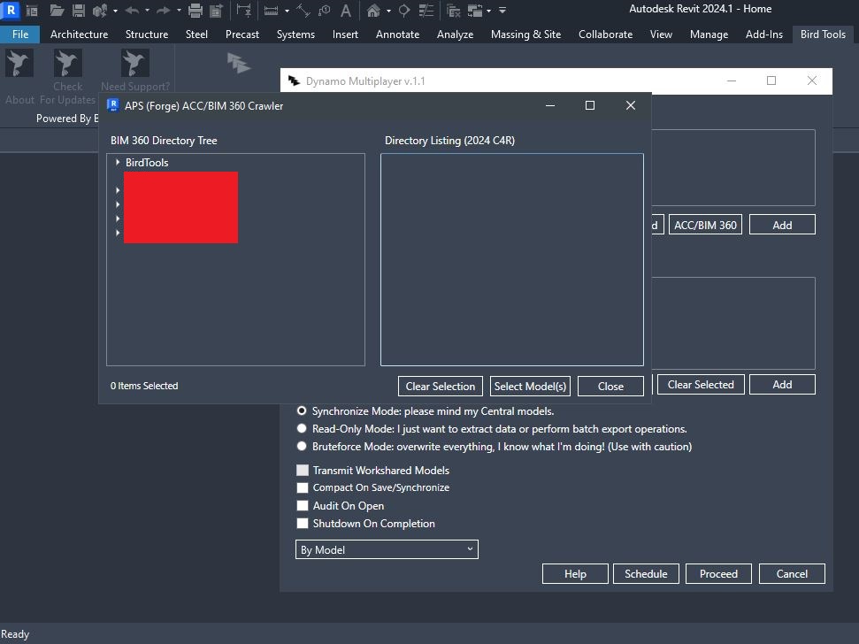Open the Customize Quick Access Toolbar dropdown

(x=502, y=11)
